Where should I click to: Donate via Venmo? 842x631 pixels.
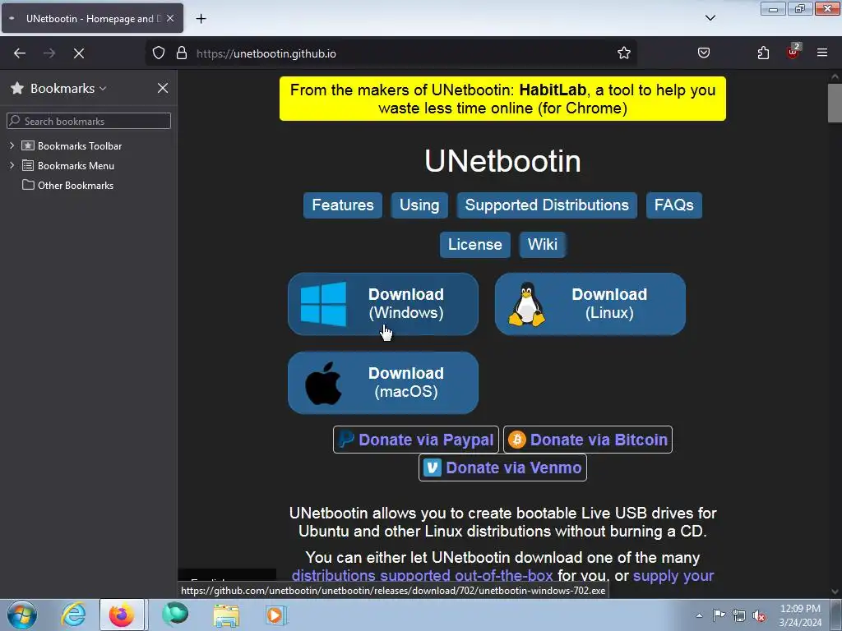pyautogui.click(x=502, y=467)
